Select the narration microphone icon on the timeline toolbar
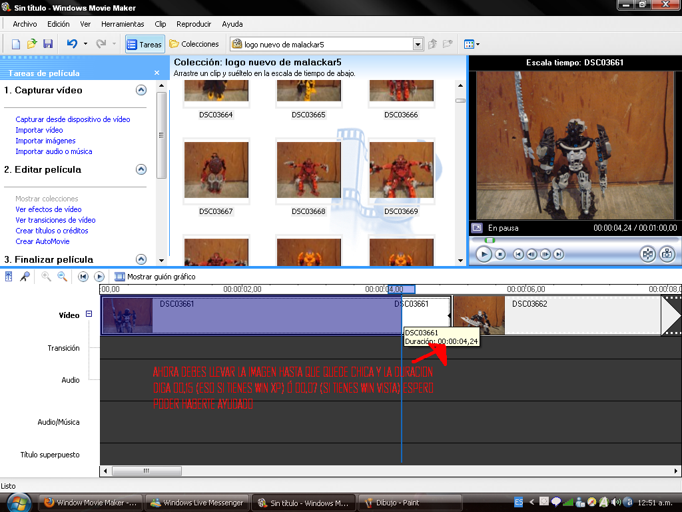 click(x=25, y=276)
